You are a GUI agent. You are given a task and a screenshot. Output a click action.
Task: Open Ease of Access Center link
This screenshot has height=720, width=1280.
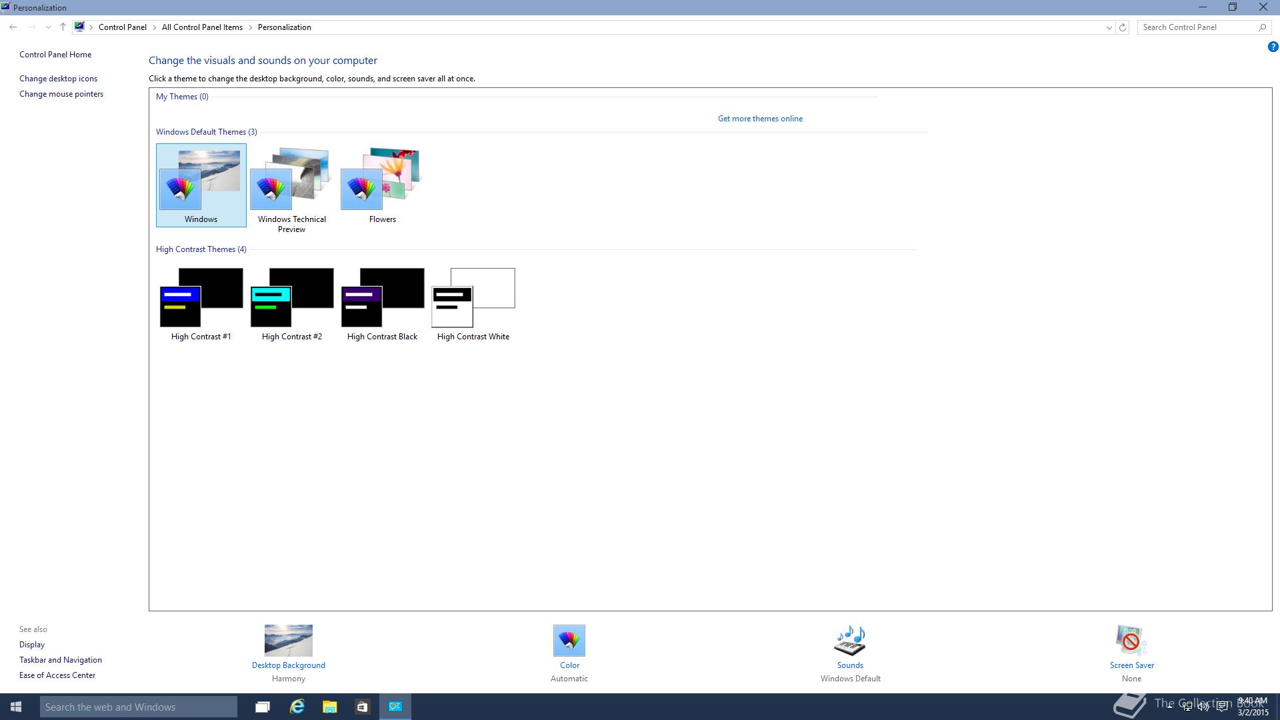coord(57,675)
